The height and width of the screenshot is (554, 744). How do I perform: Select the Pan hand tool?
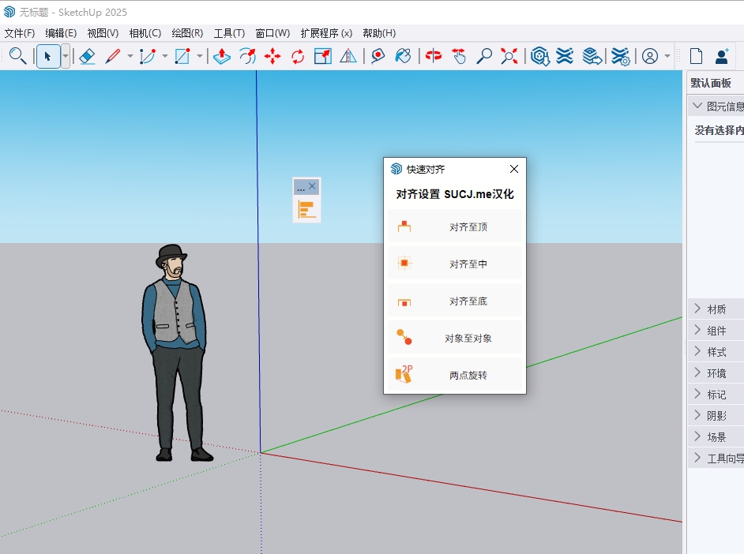459,56
